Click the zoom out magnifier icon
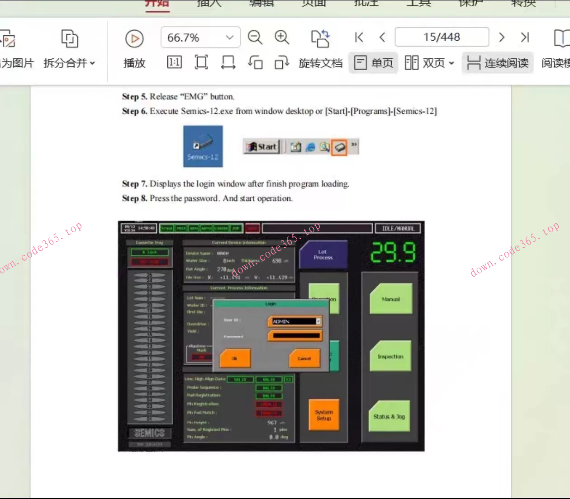 pos(255,38)
